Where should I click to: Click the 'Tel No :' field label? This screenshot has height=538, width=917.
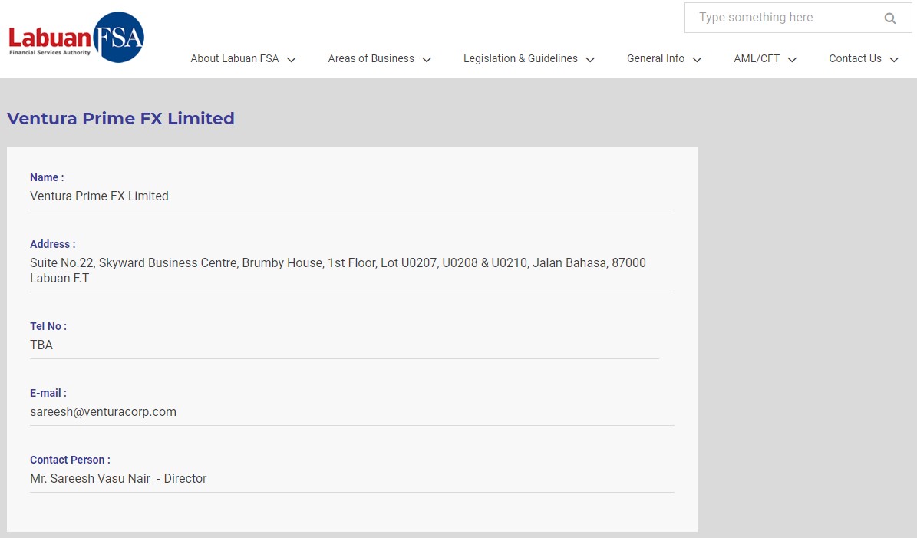tap(48, 326)
